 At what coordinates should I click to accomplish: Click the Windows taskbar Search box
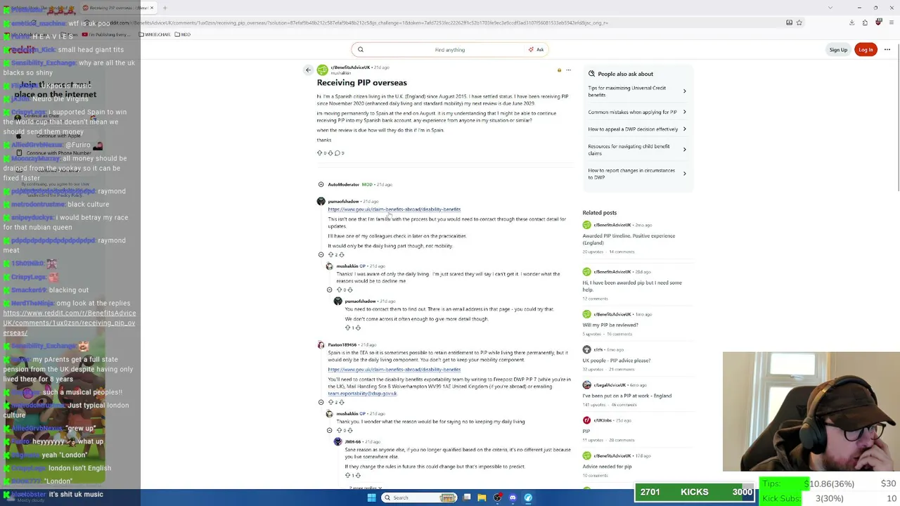coord(419,498)
